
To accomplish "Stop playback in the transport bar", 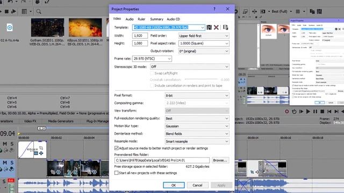I will point(322,112).
